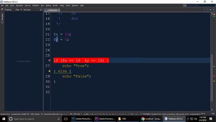Click the vertical scrollbar thumb

tap(212, 78)
